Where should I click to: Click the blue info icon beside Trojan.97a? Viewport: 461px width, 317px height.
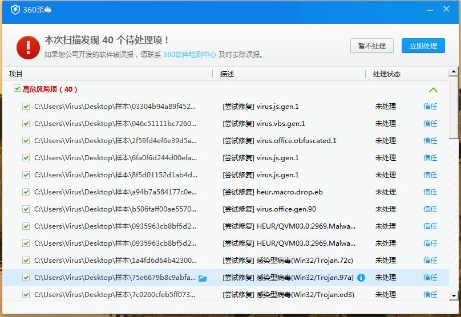coord(361,277)
